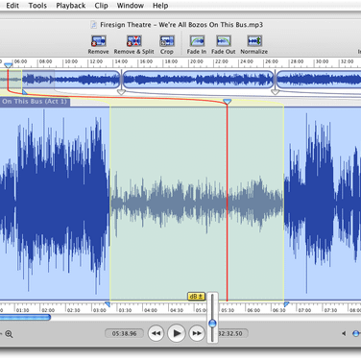Click the Remove & Split toolbar icon
The width and height of the screenshot is (361, 361).
click(x=134, y=41)
